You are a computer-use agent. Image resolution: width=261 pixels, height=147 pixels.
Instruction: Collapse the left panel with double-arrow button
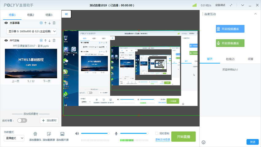66,14
